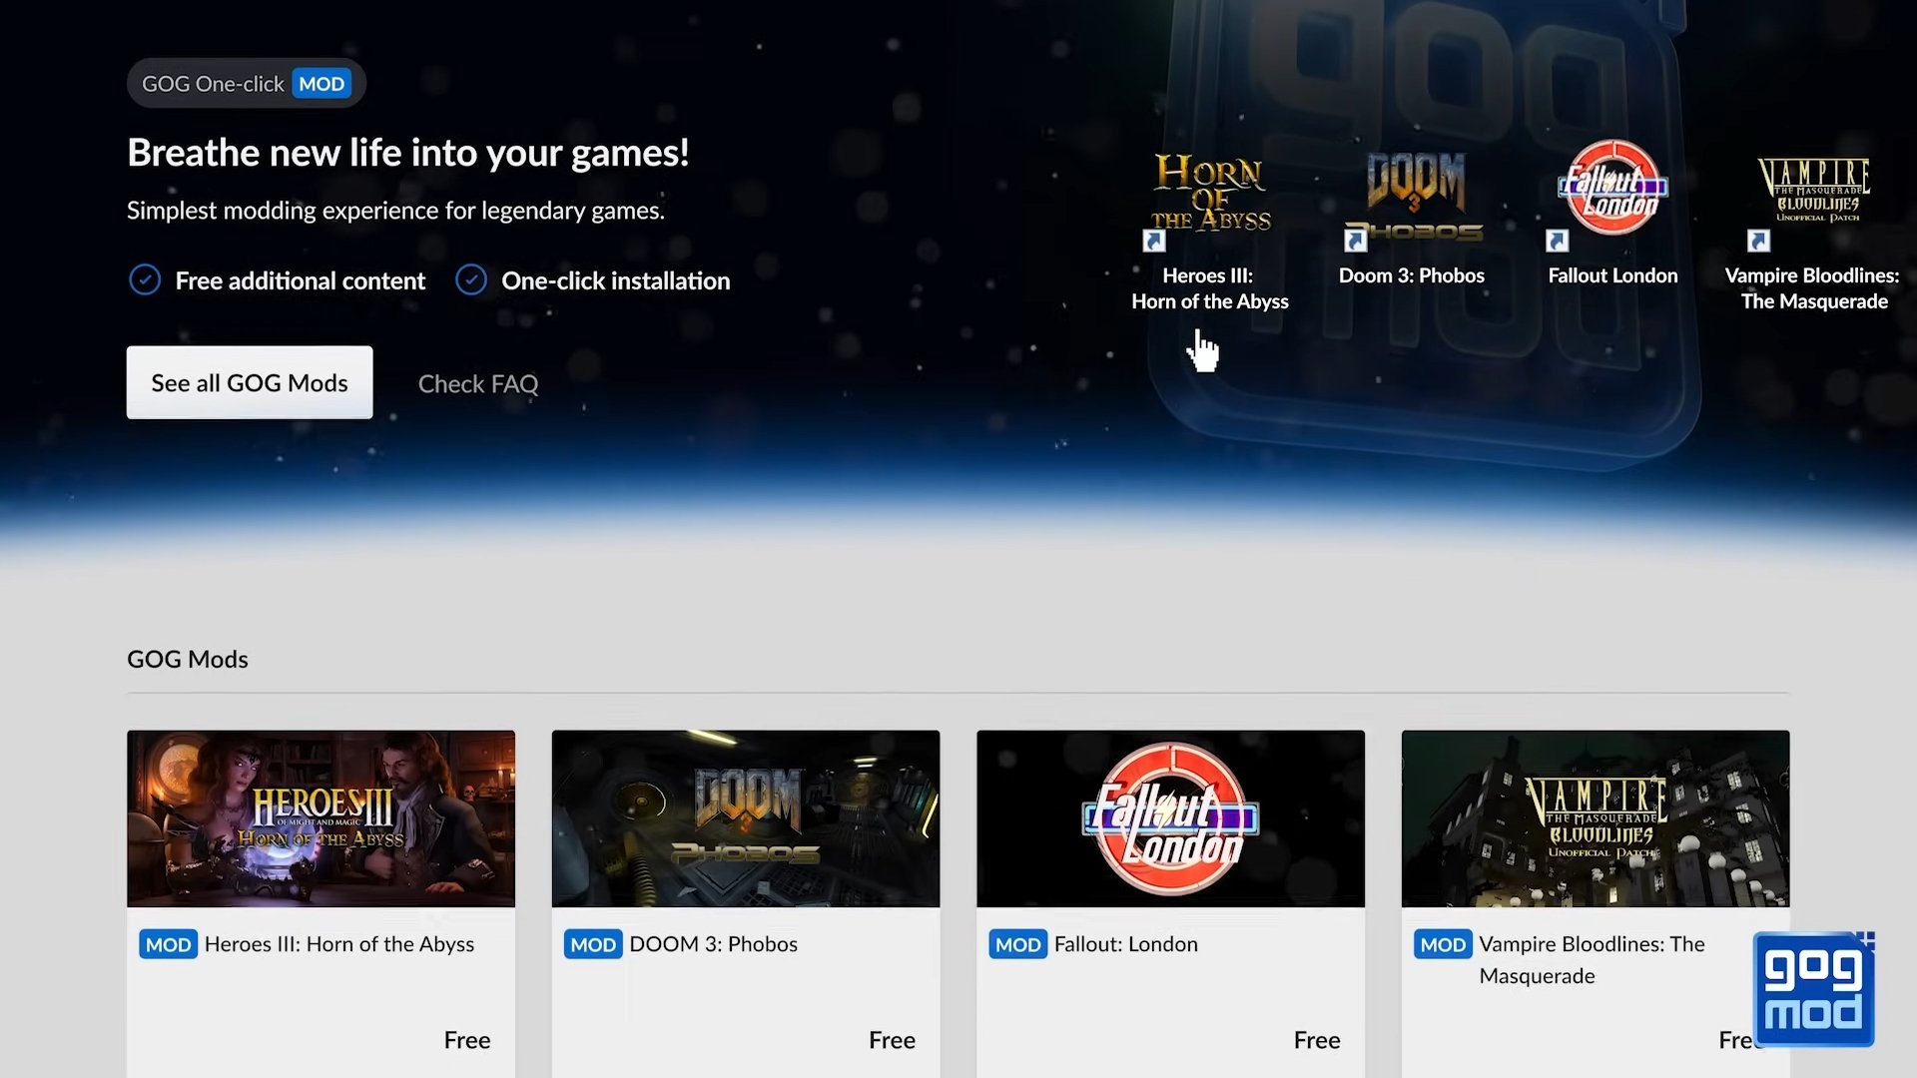
Task: Click the checkmark icon for Free additional content
Action: coord(145,279)
